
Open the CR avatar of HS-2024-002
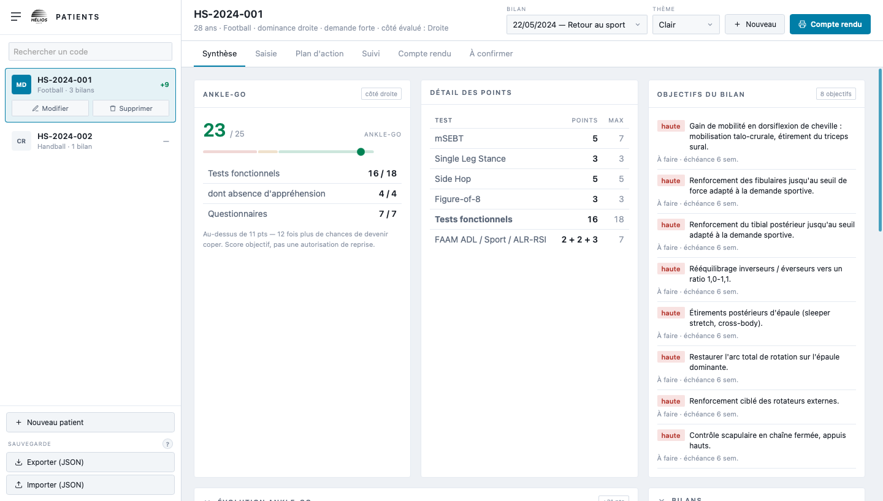click(21, 141)
